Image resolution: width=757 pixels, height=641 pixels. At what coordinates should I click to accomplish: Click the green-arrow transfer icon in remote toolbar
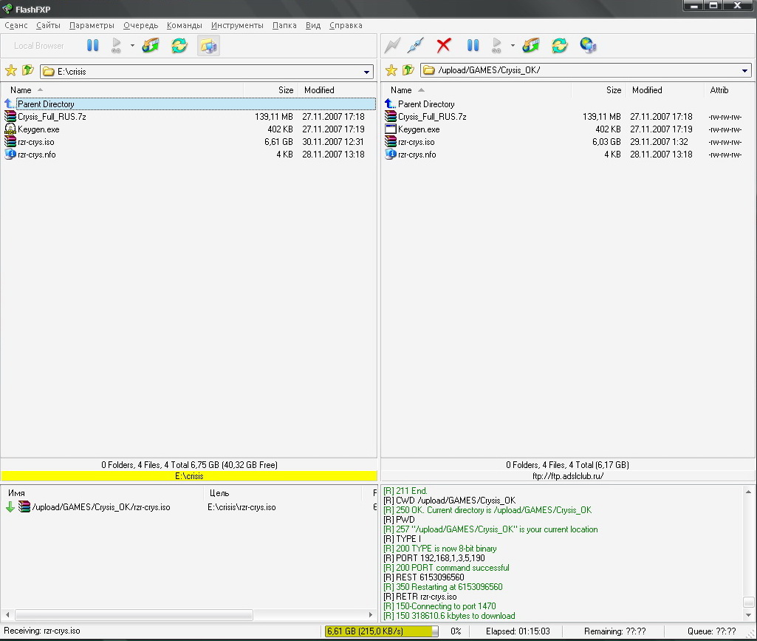click(x=530, y=45)
